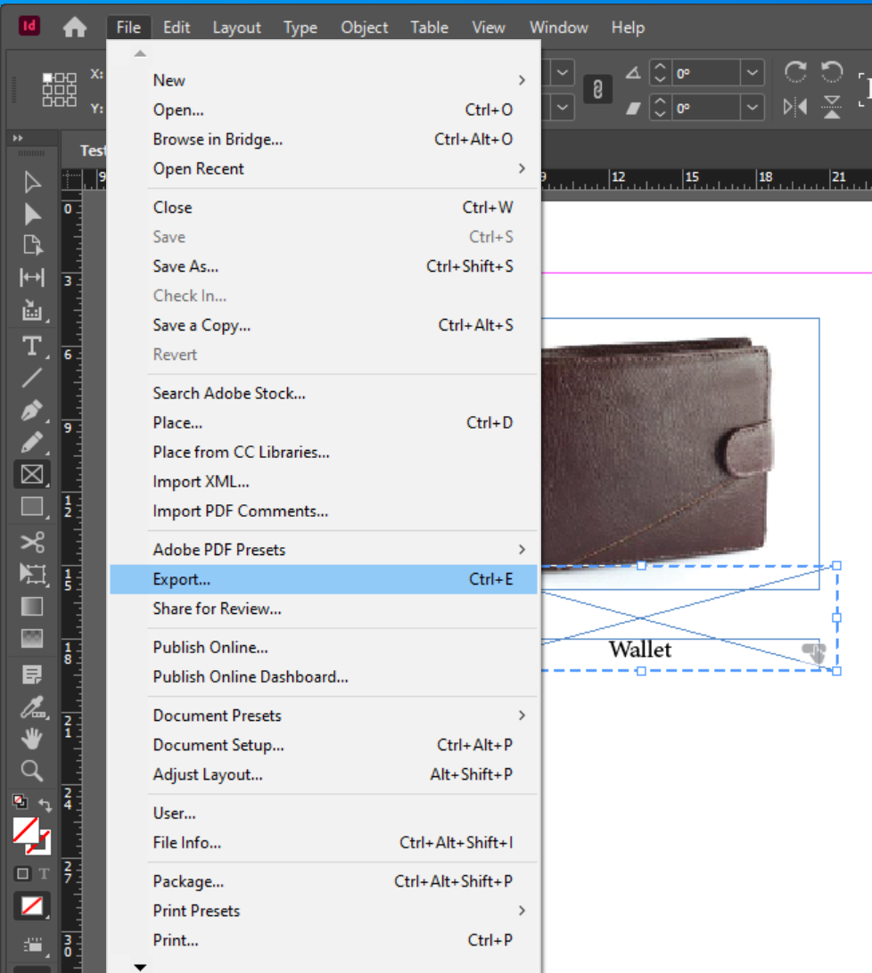This screenshot has width=872, height=973.
Task: Open the Window menu
Action: coord(558,28)
